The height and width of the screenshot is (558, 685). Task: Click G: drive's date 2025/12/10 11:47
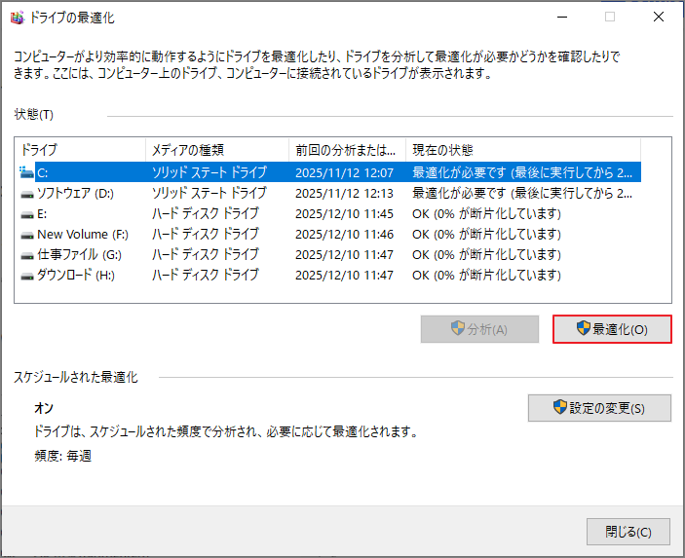pyautogui.click(x=344, y=255)
